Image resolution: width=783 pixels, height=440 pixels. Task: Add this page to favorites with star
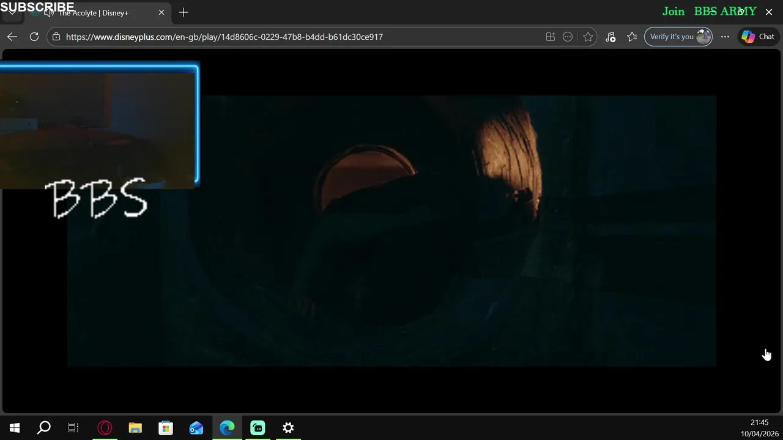coord(588,37)
